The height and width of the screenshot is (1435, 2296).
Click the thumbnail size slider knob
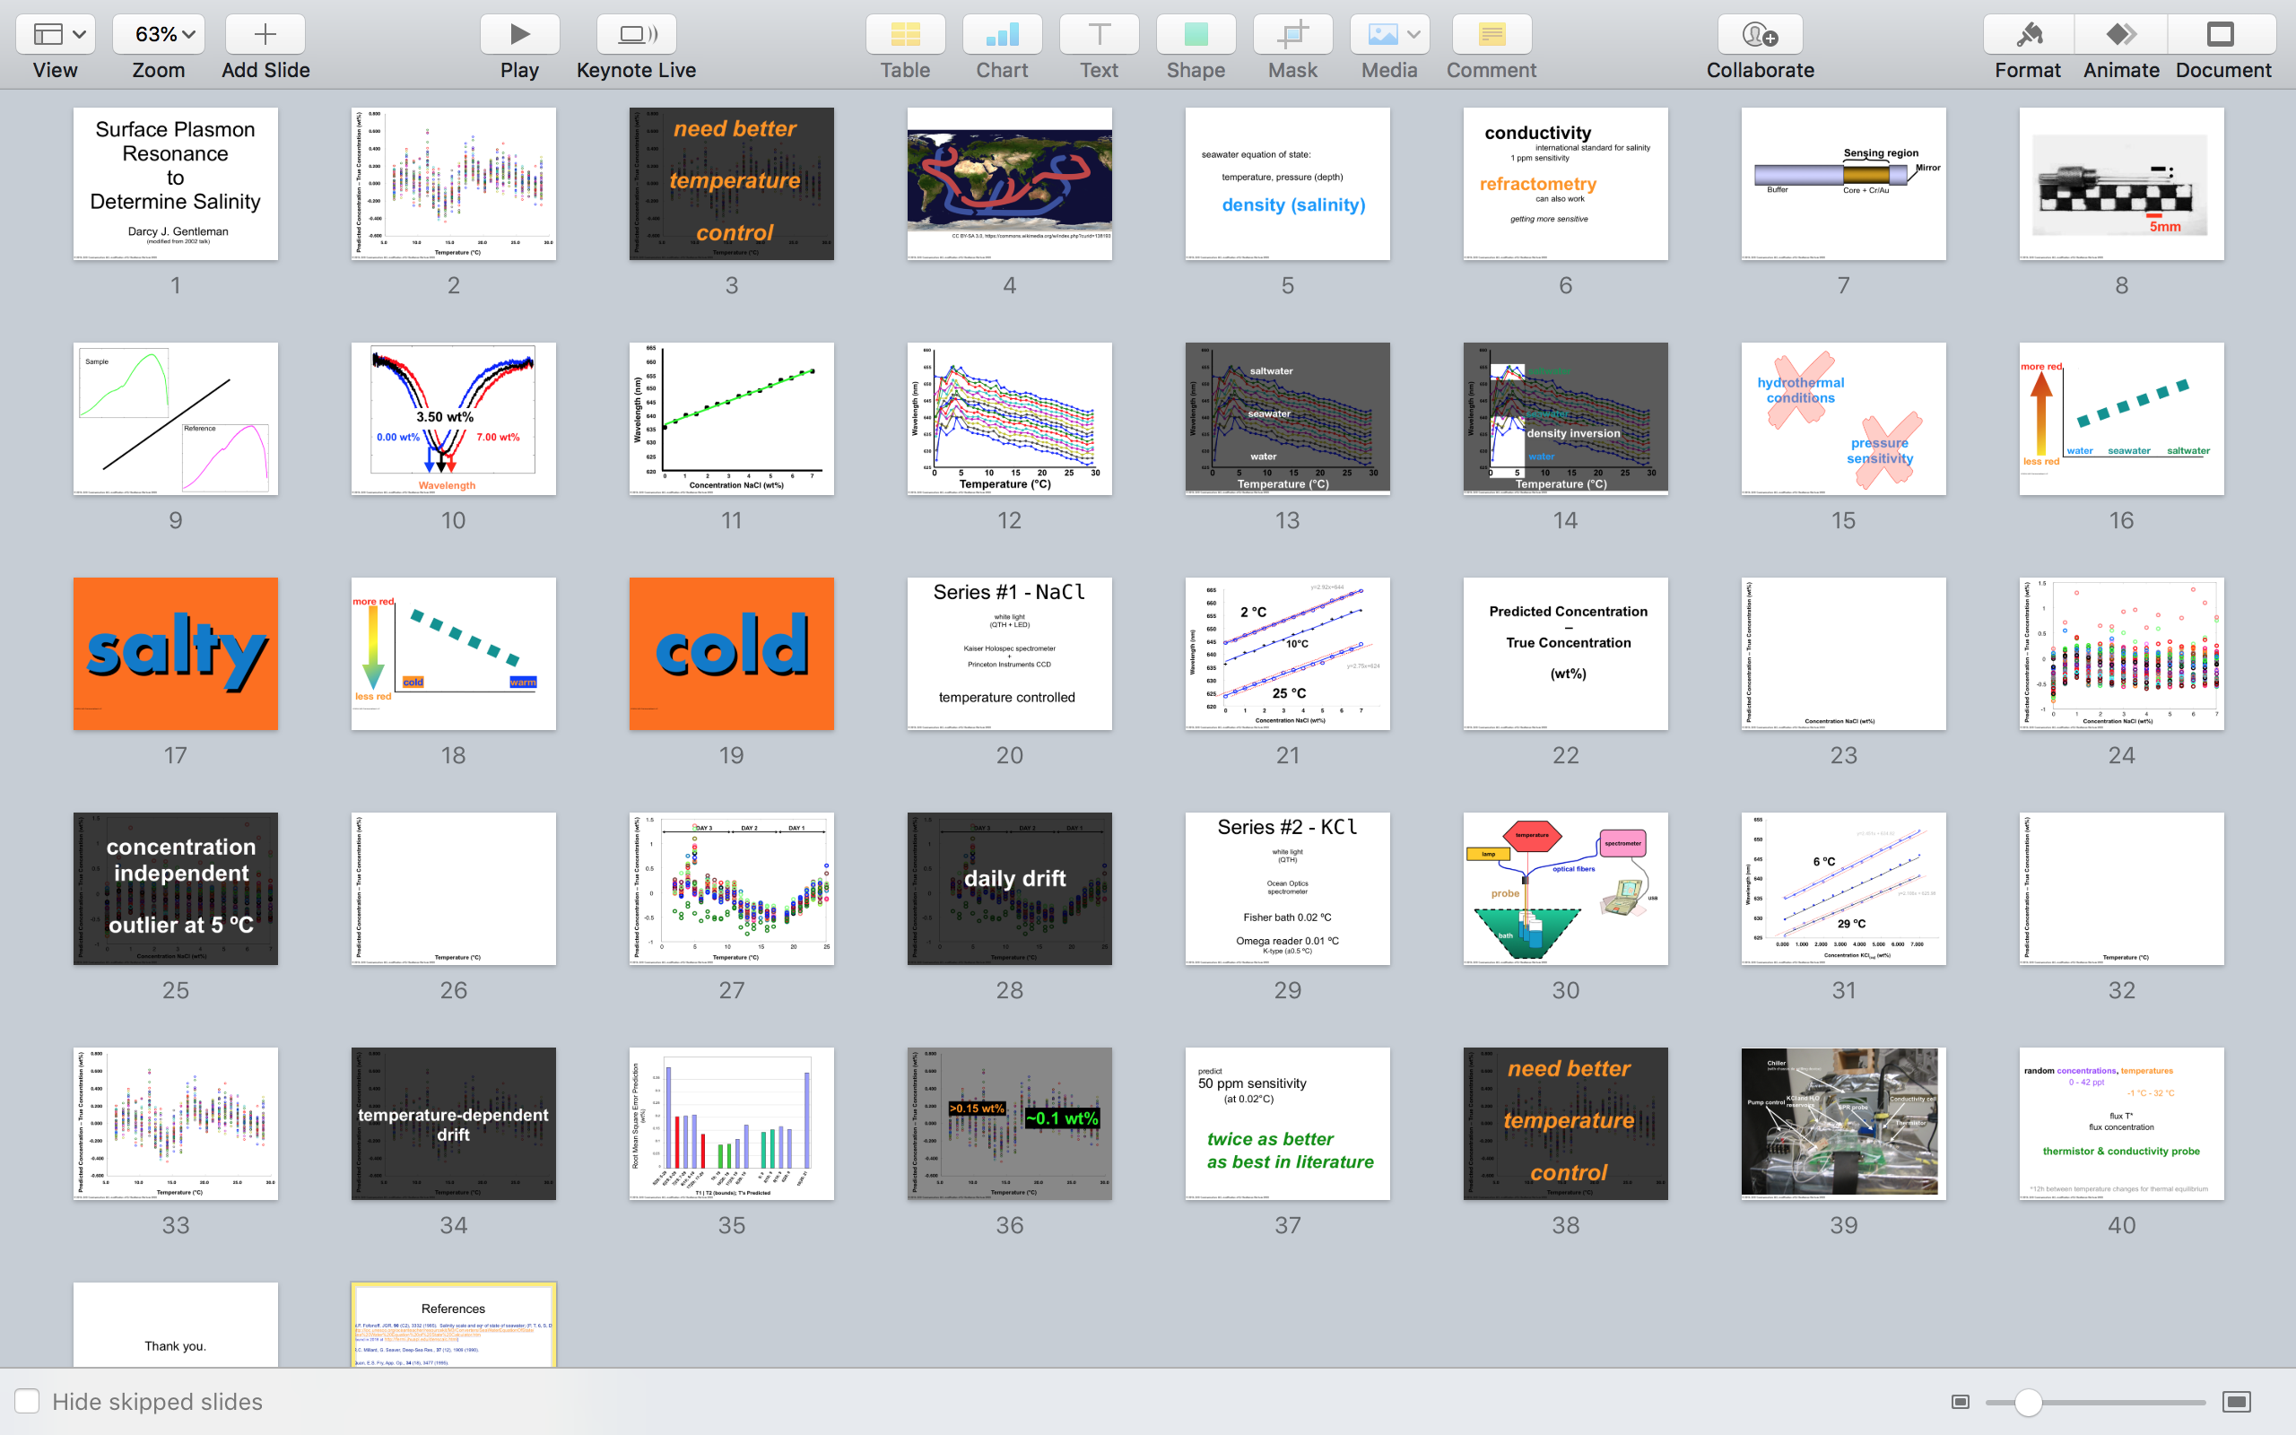tap(2028, 1402)
